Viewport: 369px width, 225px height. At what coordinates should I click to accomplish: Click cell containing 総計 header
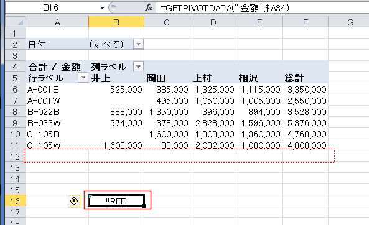click(x=306, y=78)
